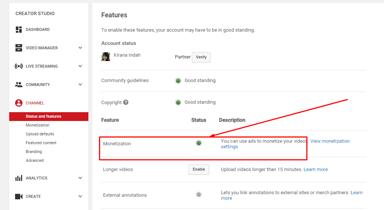The image size is (384, 210).
Task: Click the Longer videos feature label
Action: click(x=118, y=170)
